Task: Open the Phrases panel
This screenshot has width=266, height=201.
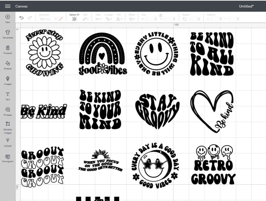Action: coord(8,112)
